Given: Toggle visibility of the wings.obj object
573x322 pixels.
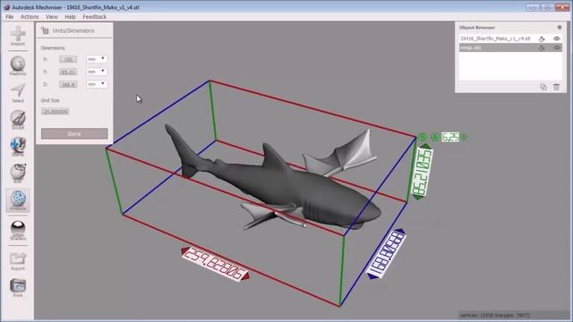Looking at the screenshot, I should [x=557, y=47].
